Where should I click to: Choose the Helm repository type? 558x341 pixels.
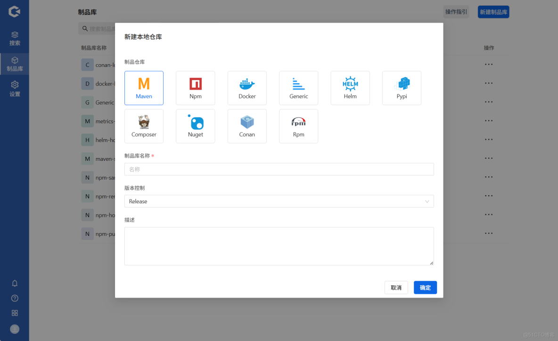click(350, 88)
